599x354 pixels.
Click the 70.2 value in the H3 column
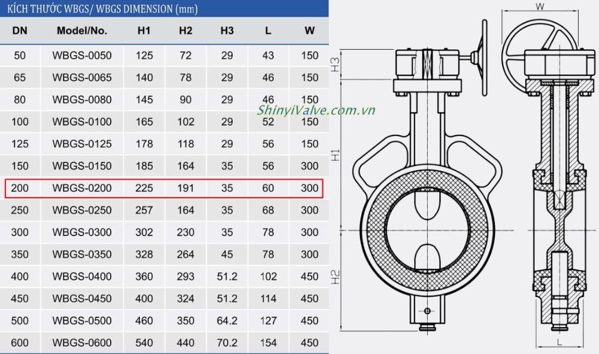coord(226,343)
